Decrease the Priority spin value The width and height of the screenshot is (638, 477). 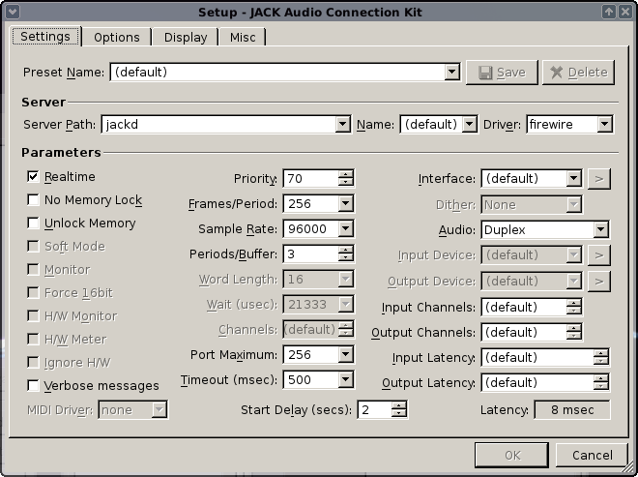345,182
